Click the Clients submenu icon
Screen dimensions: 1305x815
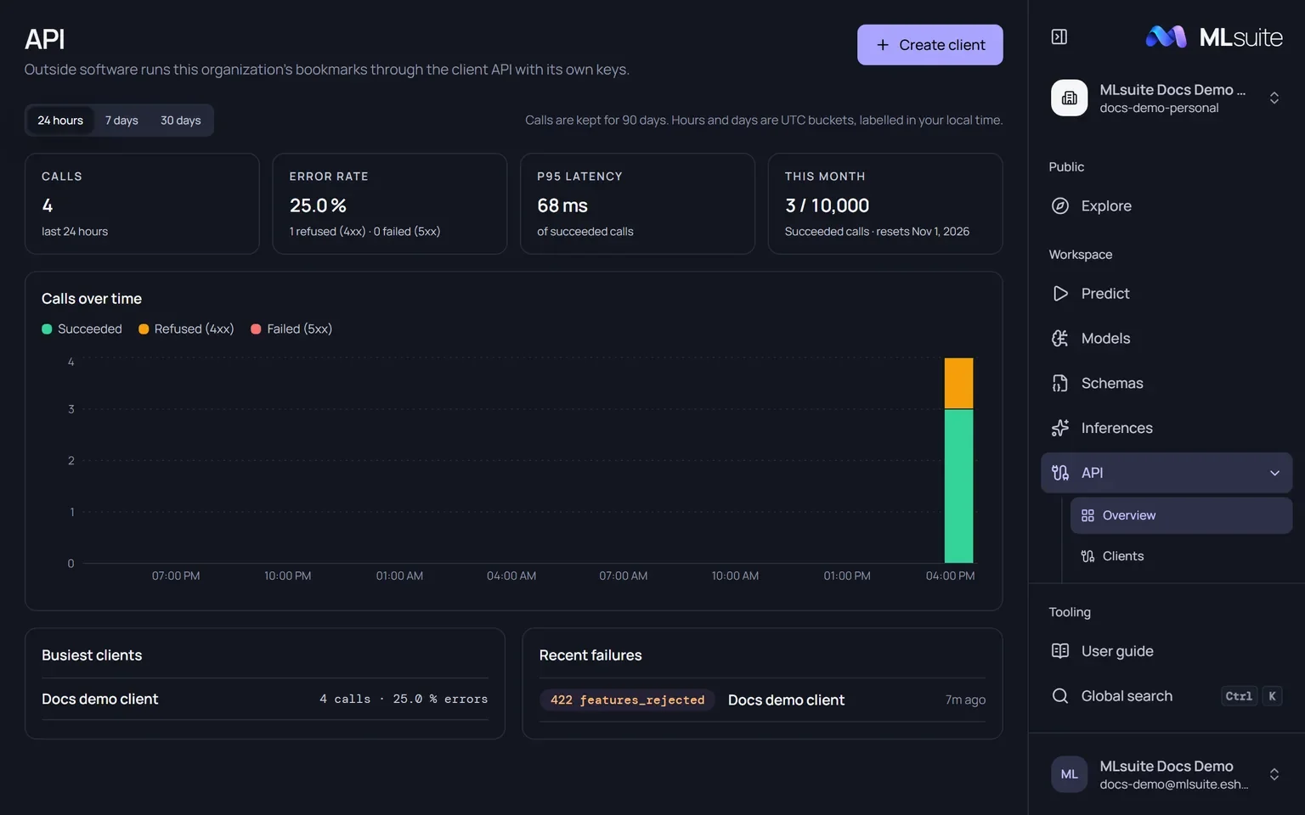[x=1087, y=556]
